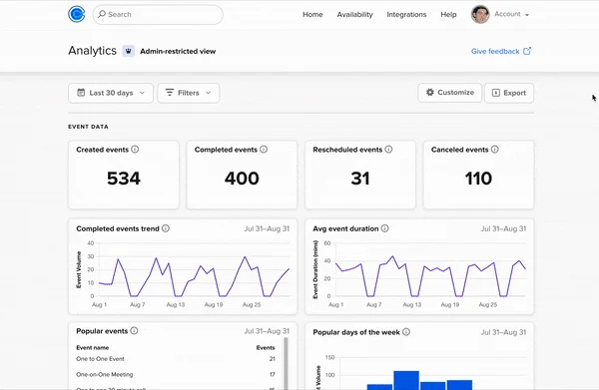Show info for Completed events trend

point(166,228)
